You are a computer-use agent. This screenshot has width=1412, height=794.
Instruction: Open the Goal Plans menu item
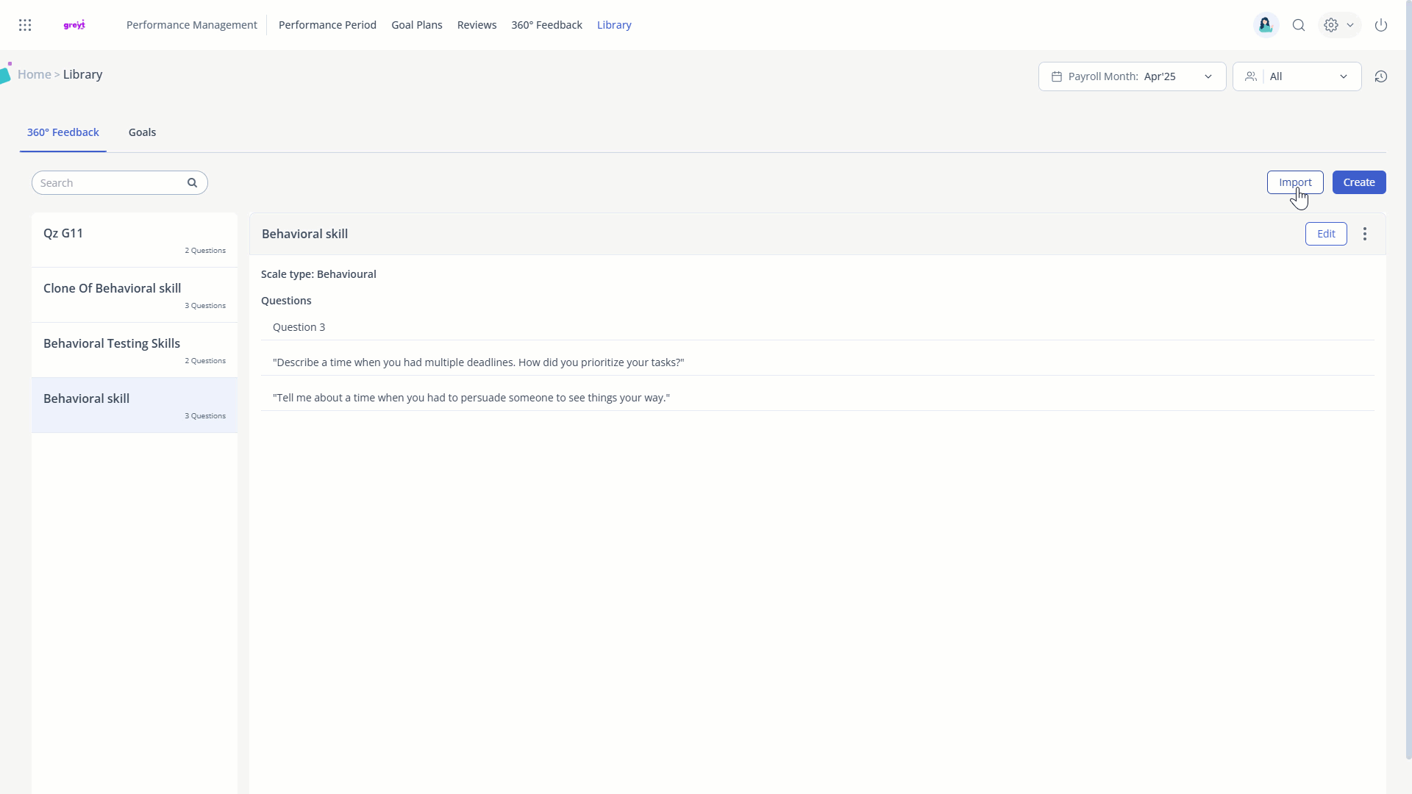[417, 25]
